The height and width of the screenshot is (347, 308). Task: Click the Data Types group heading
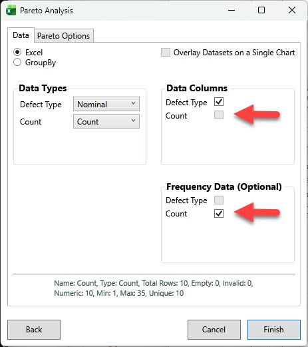tap(43, 88)
